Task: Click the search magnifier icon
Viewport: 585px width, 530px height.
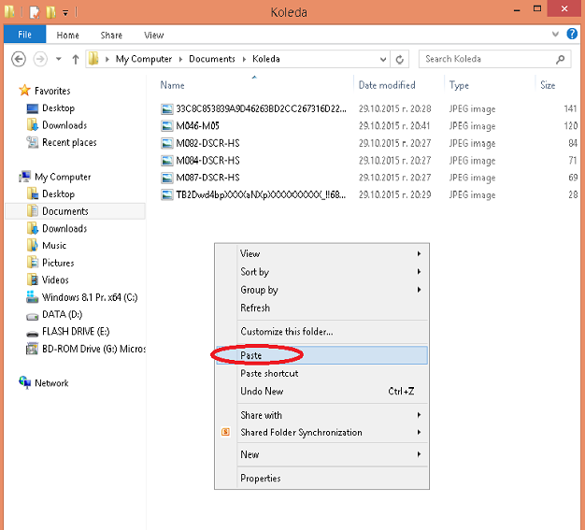Action: click(x=561, y=59)
